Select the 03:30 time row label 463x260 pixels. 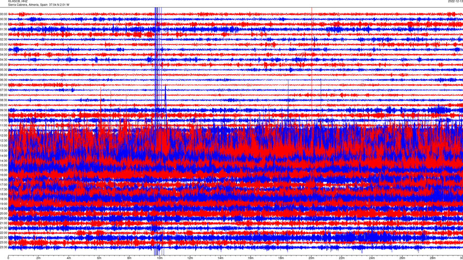[x=4, y=50]
